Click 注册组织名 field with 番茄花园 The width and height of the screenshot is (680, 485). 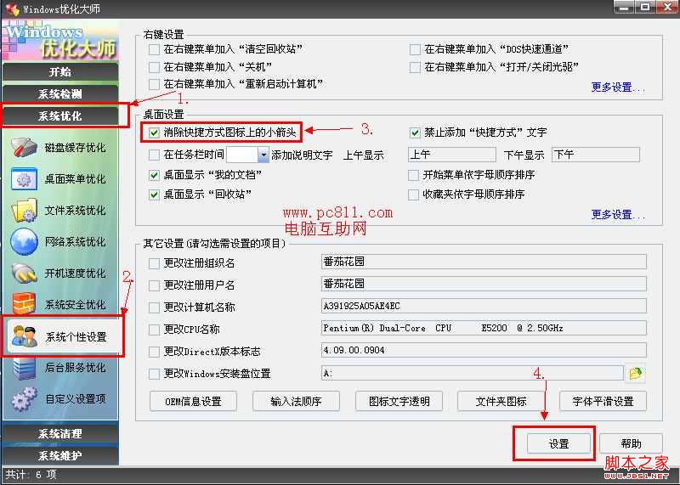(484, 262)
